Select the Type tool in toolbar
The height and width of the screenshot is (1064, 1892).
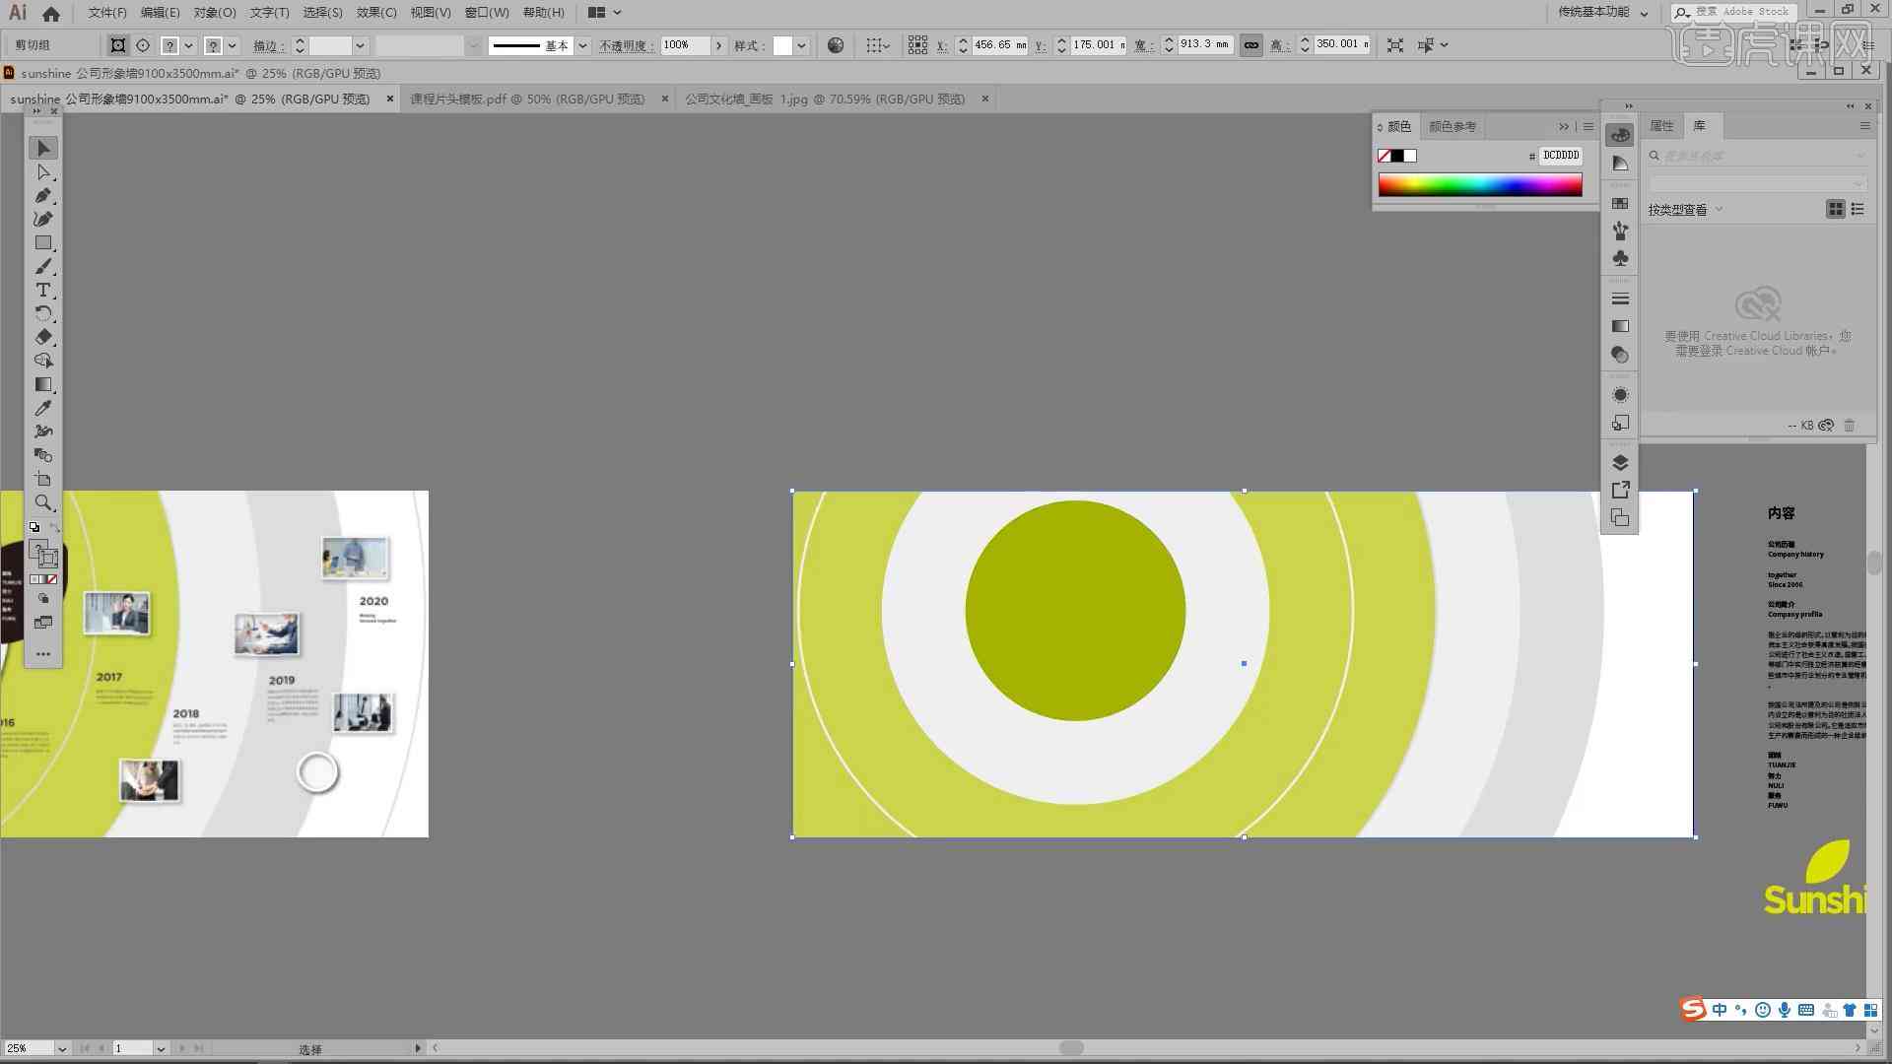click(43, 290)
